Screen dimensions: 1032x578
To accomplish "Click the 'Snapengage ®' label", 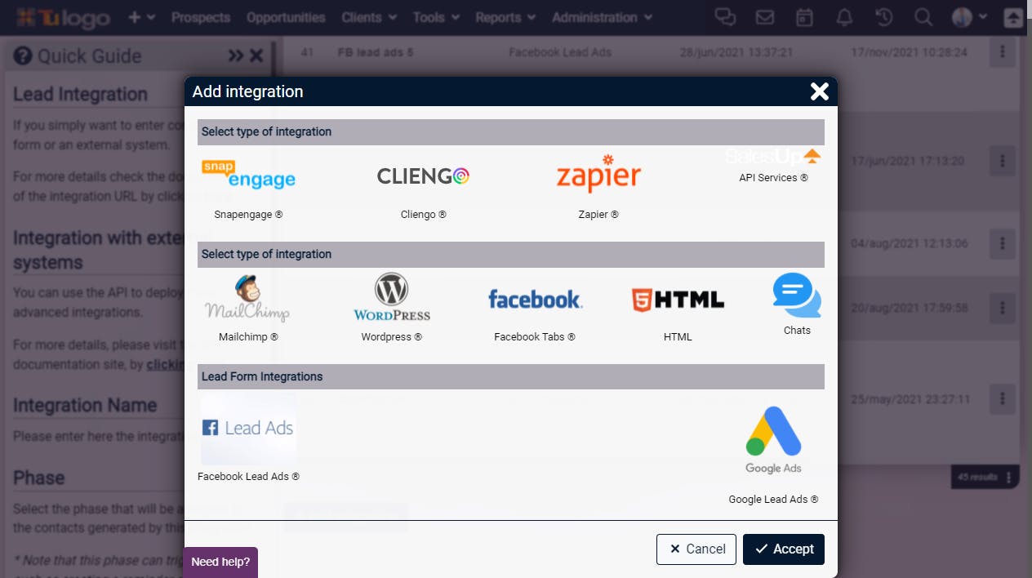I will (248, 215).
